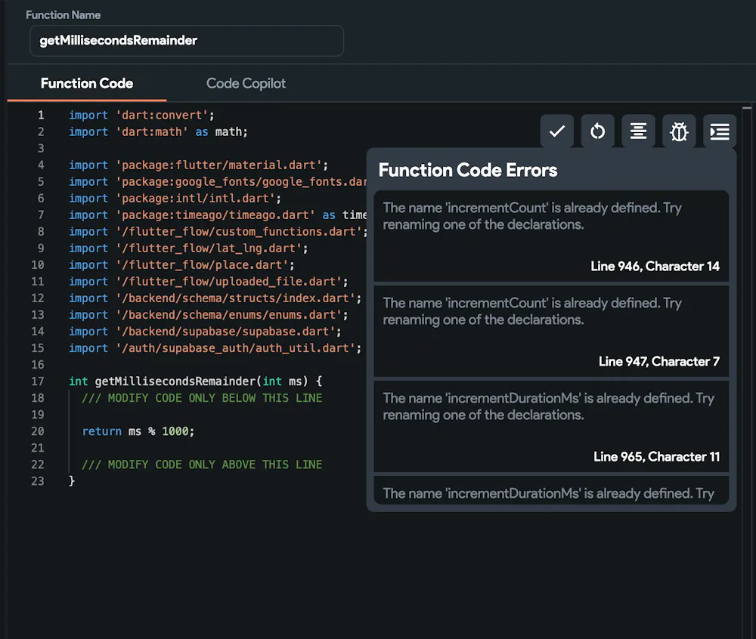Viewport: 756px width, 639px height.
Task: Click the checkmark save code icon
Action: click(x=557, y=131)
